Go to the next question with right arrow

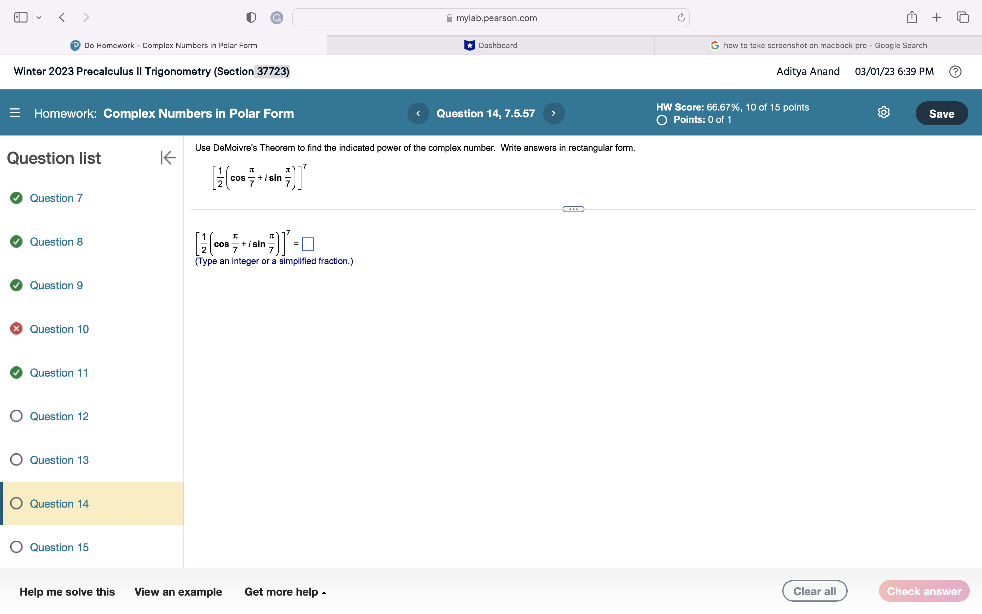(x=553, y=113)
